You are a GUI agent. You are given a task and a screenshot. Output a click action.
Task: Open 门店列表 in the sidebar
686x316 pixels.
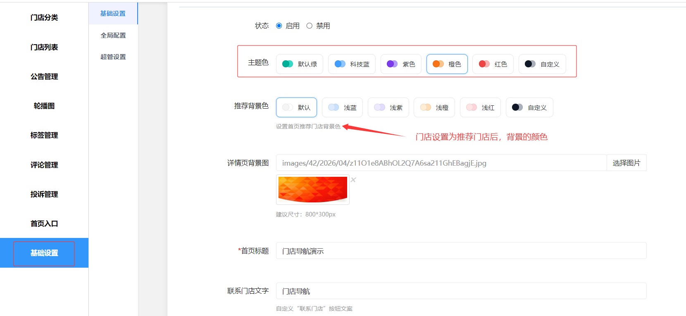(44, 47)
